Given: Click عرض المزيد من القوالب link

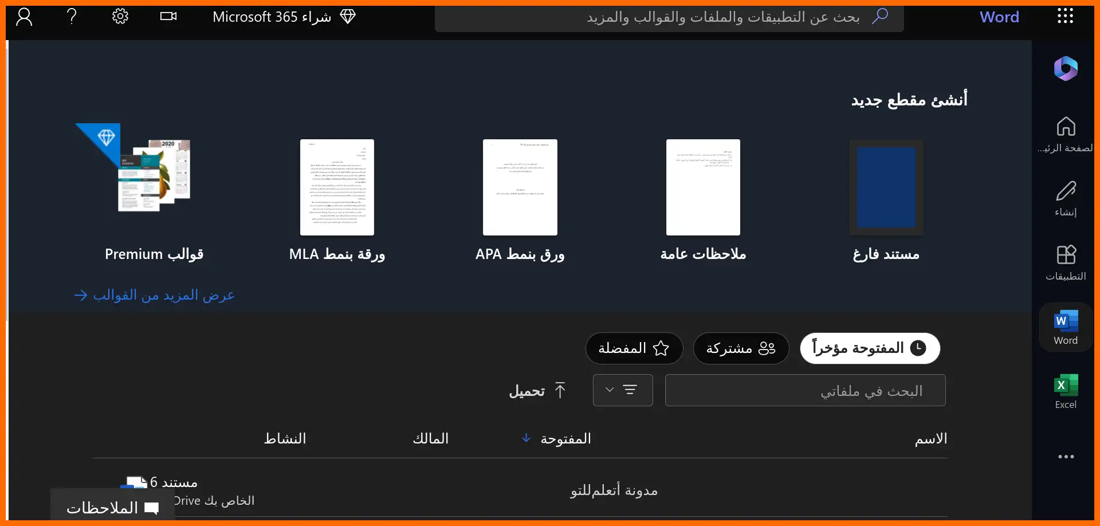Looking at the screenshot, I should click(155, 295).
